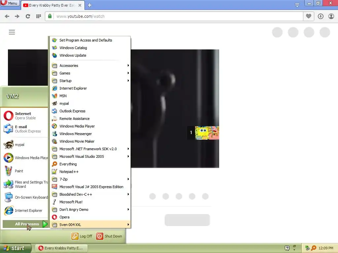This screenshot has width=338, height=253.
Task: Open Windows Update entry
Action: tap(90, 55)
